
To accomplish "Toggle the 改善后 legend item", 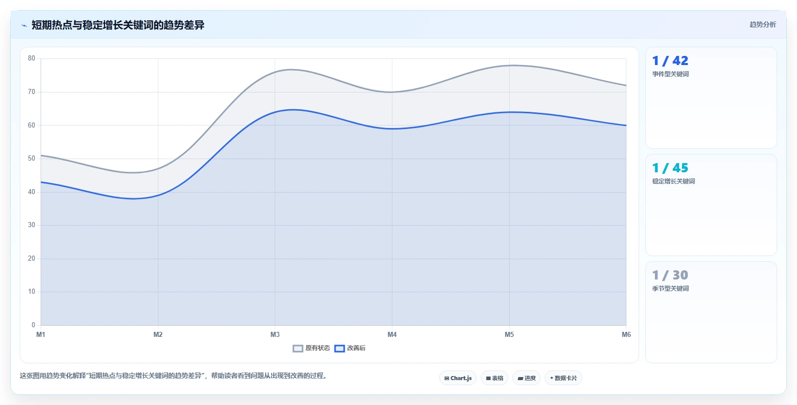I will 350,348.
